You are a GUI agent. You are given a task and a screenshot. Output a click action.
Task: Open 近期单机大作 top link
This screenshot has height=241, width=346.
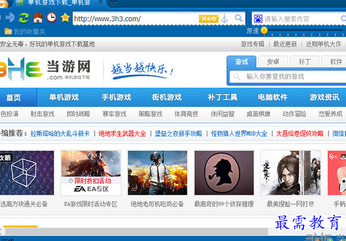[x=323, y=44]
